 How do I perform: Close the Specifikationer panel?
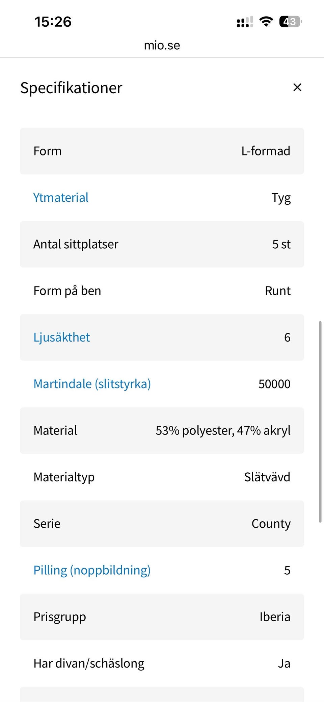coord(297,87)
